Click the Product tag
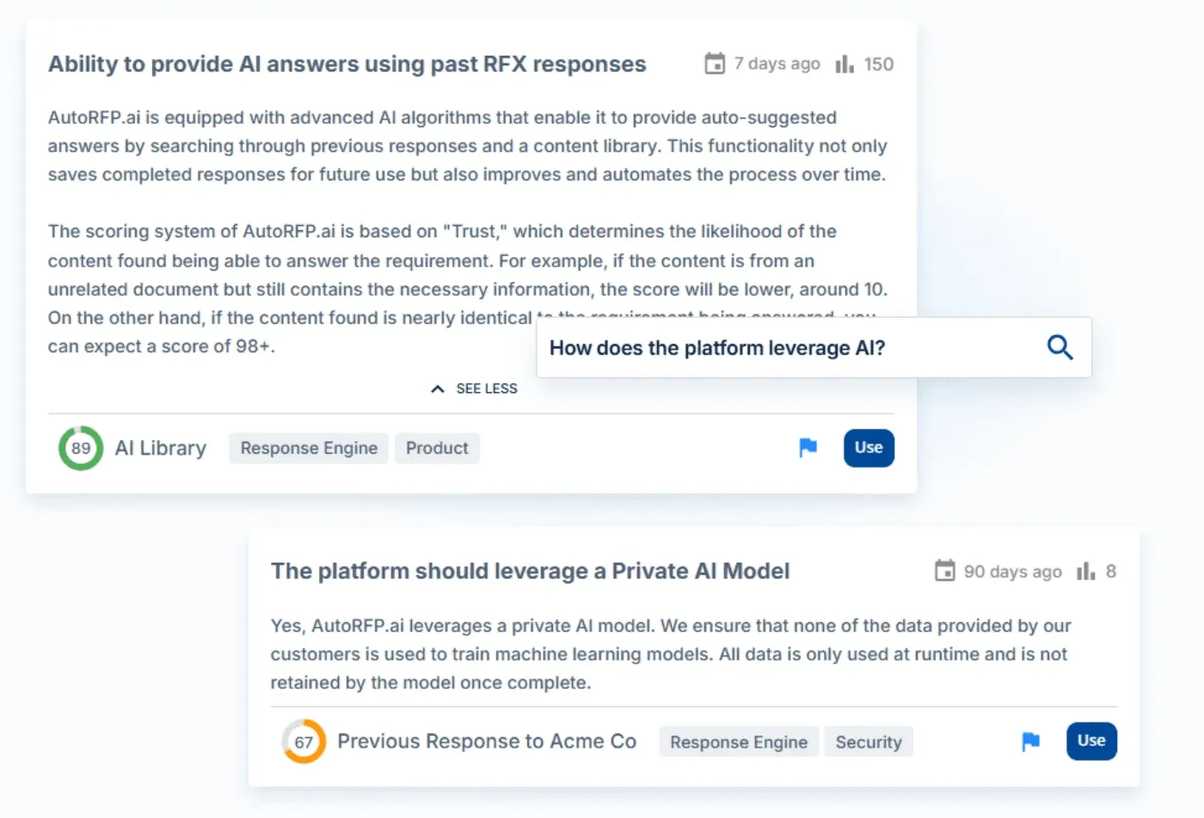Screen dimensions: 1204x818 point(437,448)
